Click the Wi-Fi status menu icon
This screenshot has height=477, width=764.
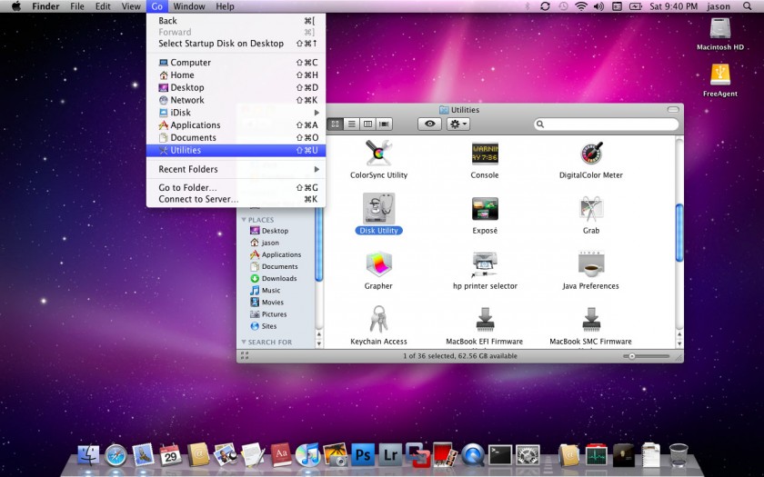(581, 6)
